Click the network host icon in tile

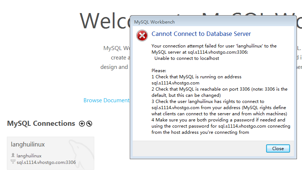[13, 162]
